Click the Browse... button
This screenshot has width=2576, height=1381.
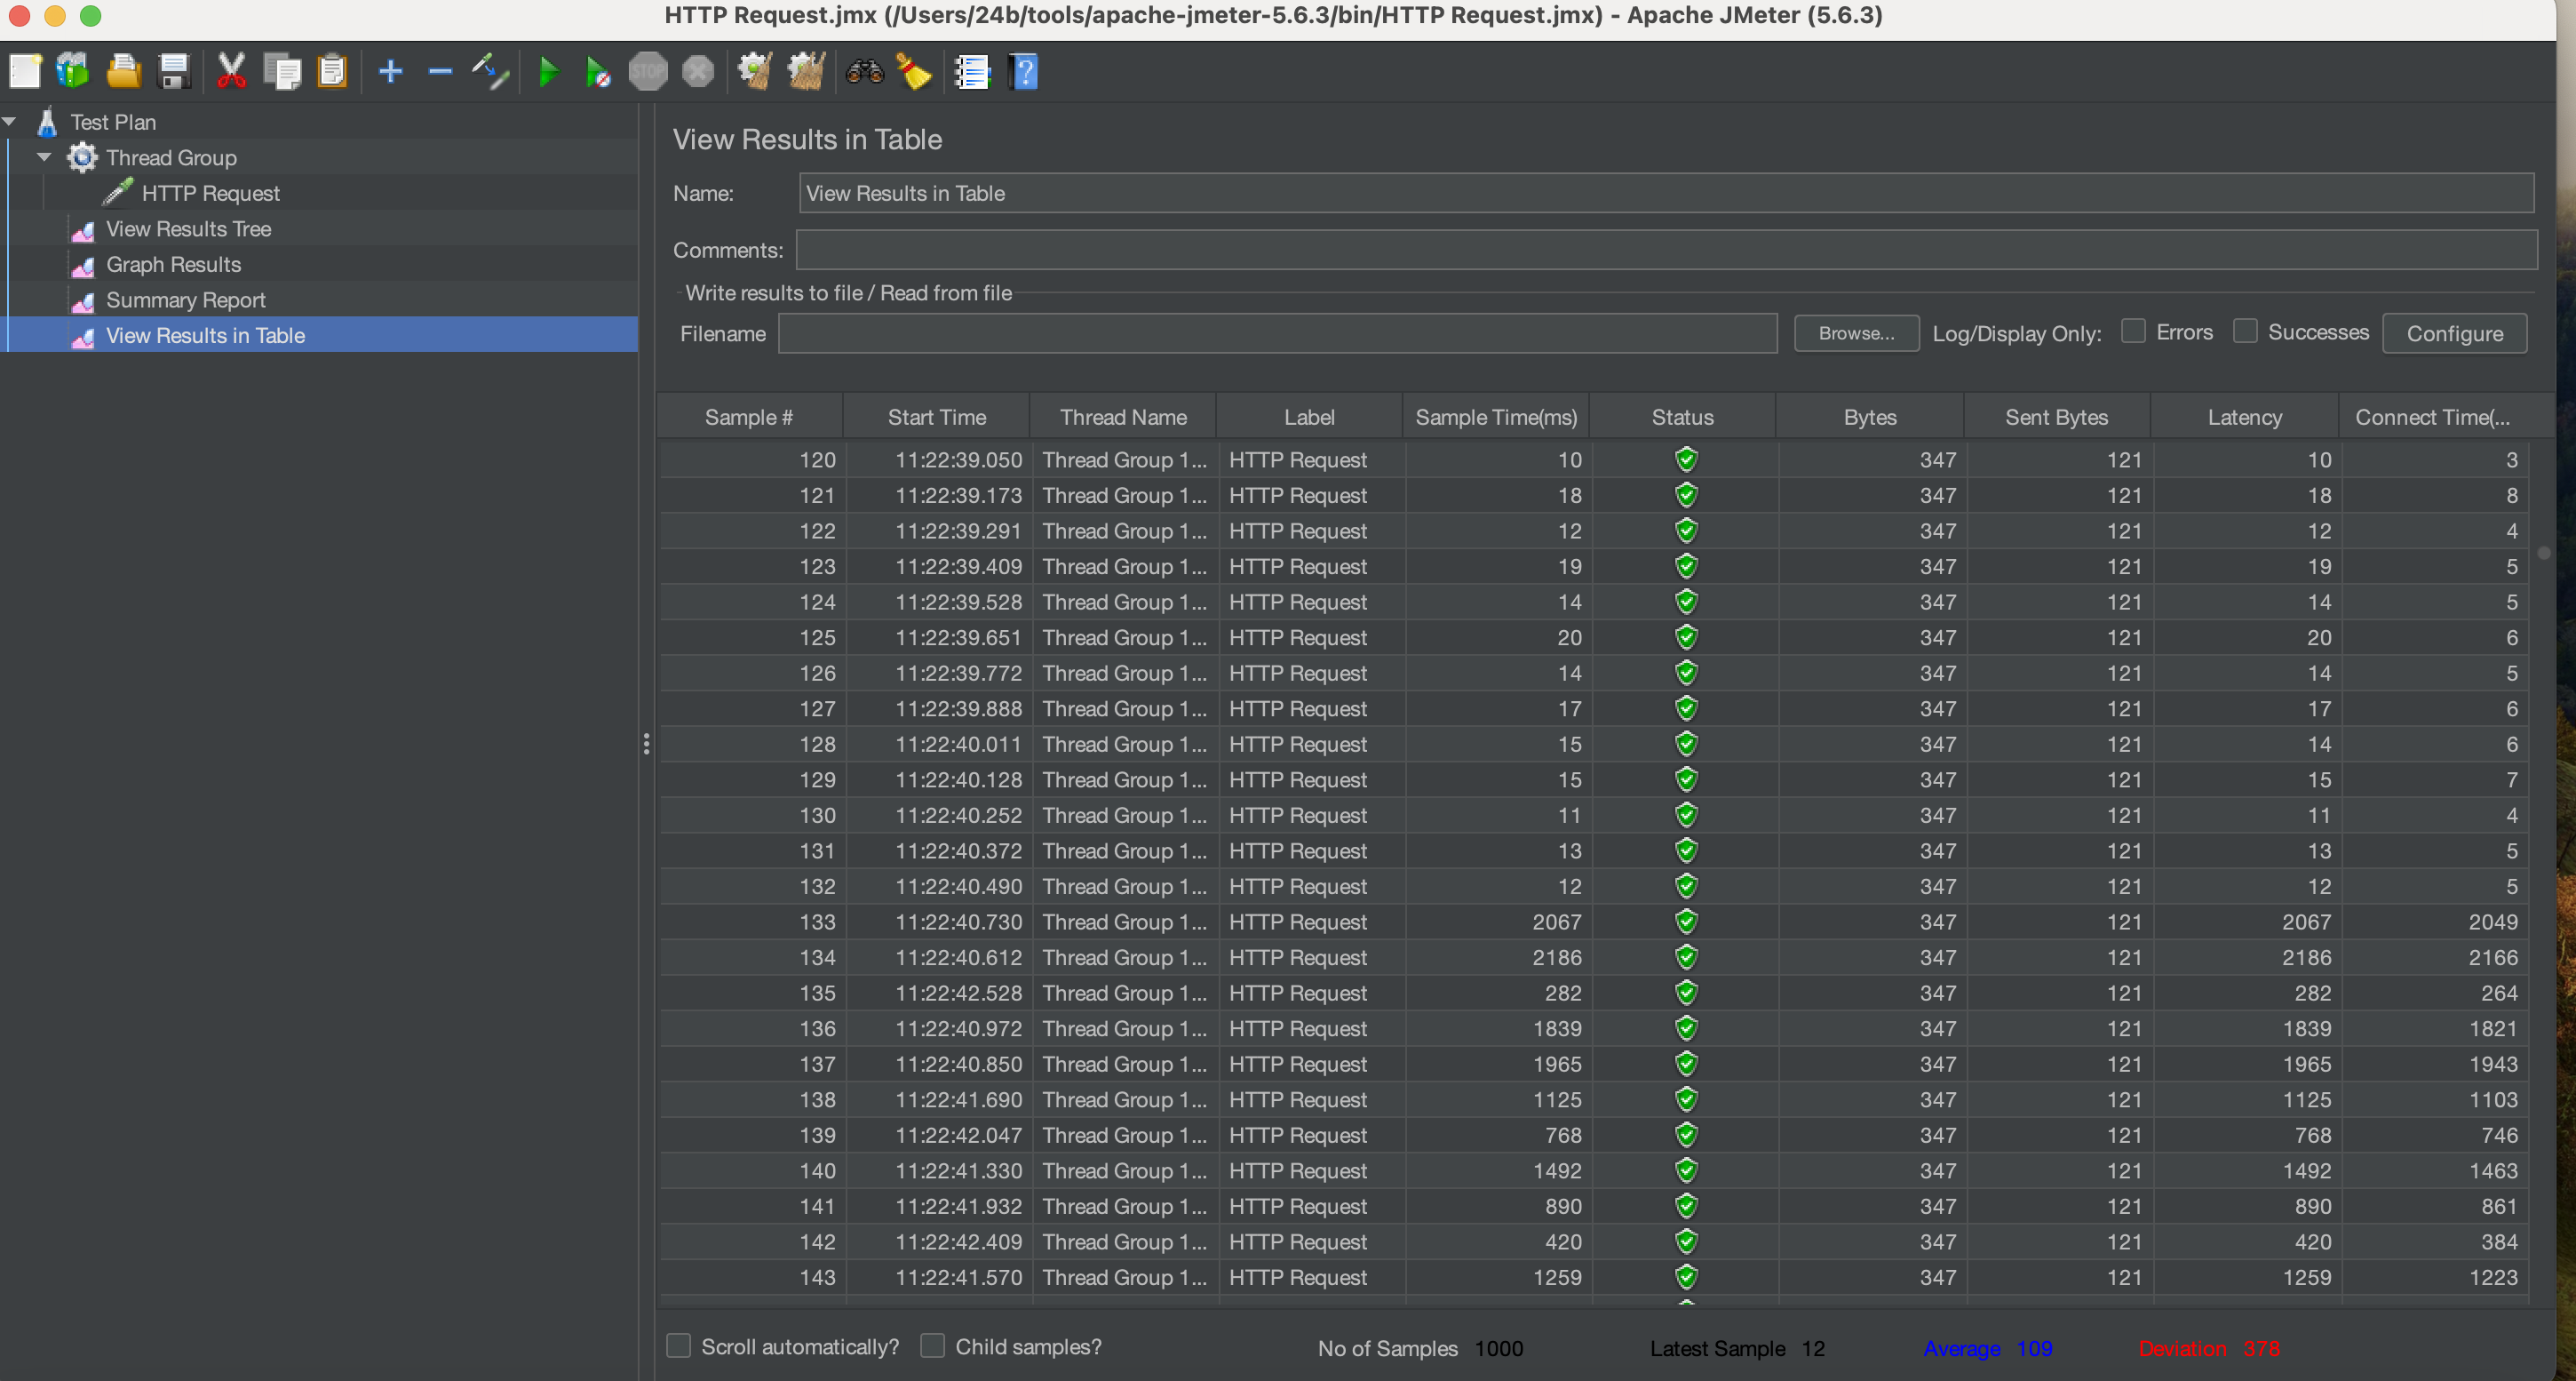click(x=1855, y=333)
